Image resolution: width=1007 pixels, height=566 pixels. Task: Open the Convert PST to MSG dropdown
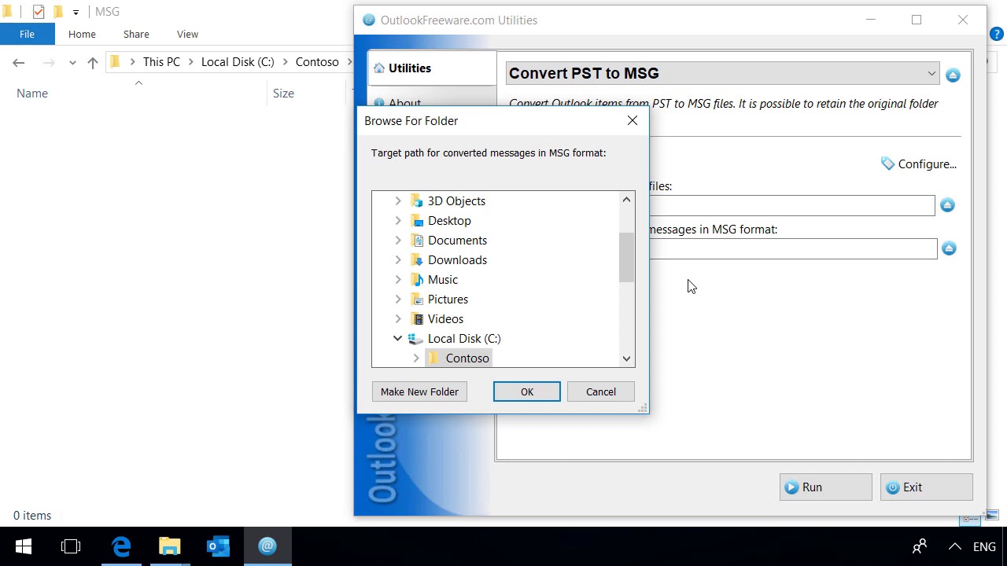tap(931, 74)
